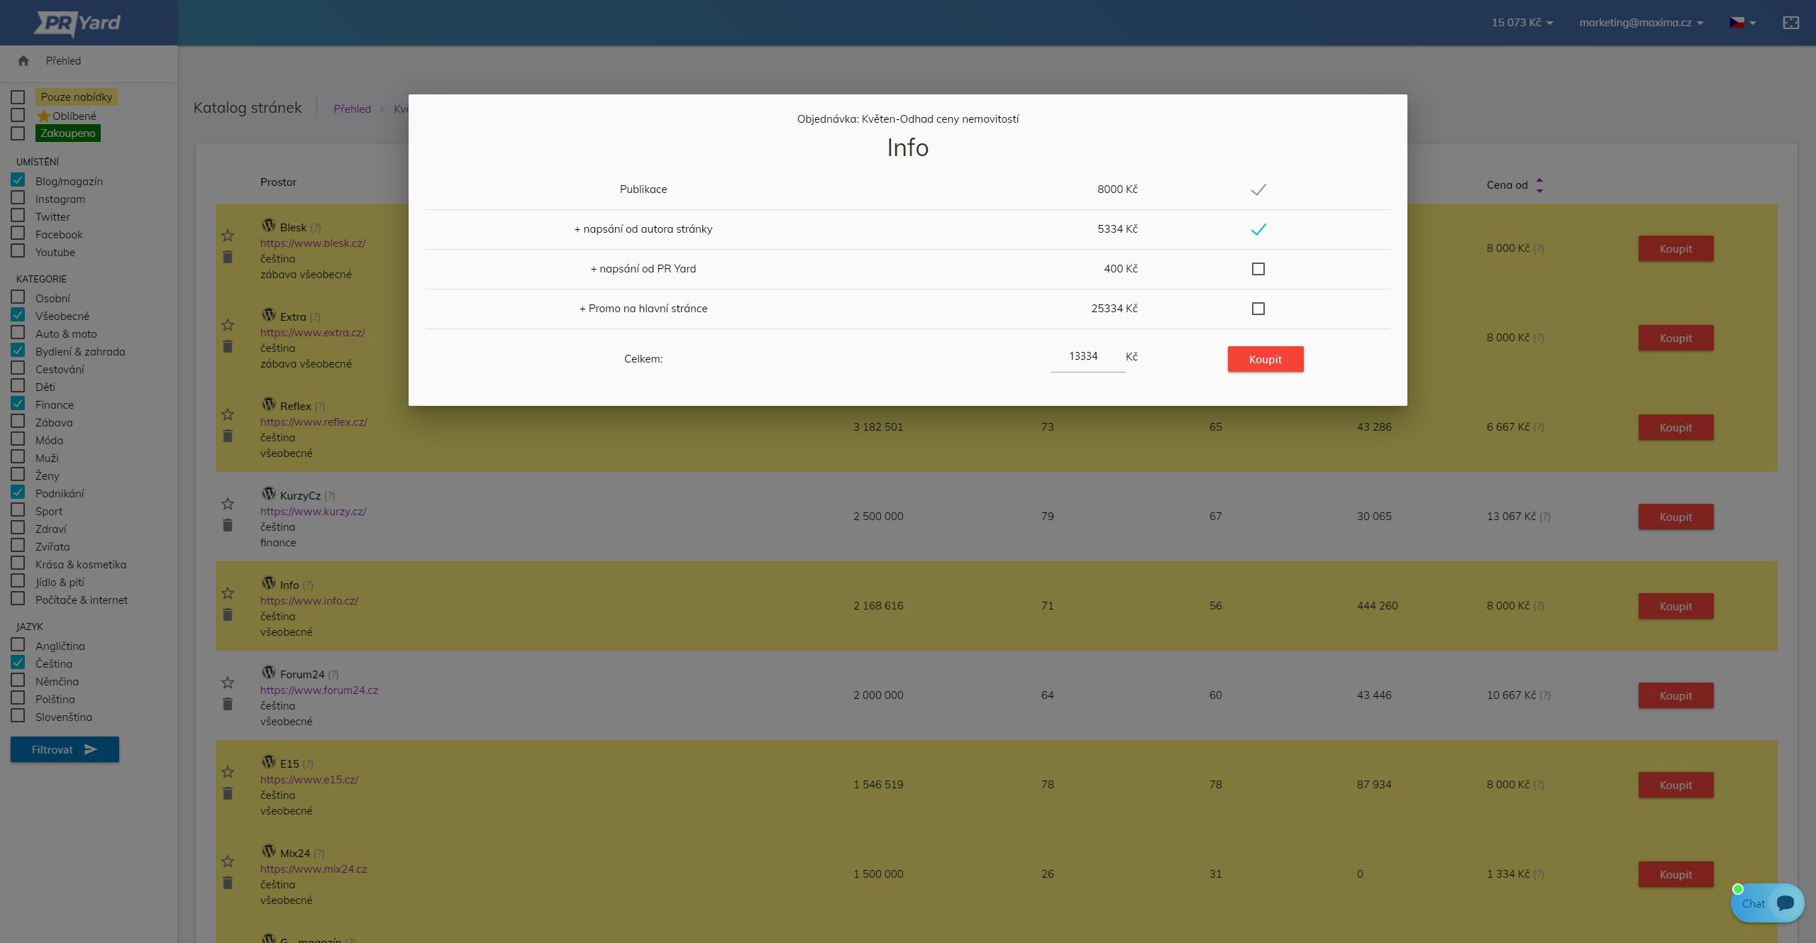Click the Celkem total price field
Image resolution: width=1816 pixels, height=943 pixels.
tap(1087, 357)
